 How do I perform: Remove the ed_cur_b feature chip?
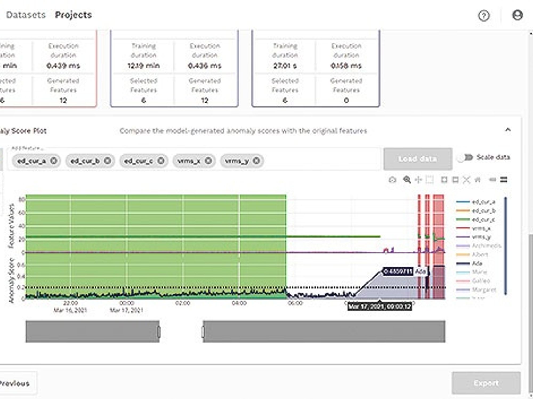coord(107,161)
